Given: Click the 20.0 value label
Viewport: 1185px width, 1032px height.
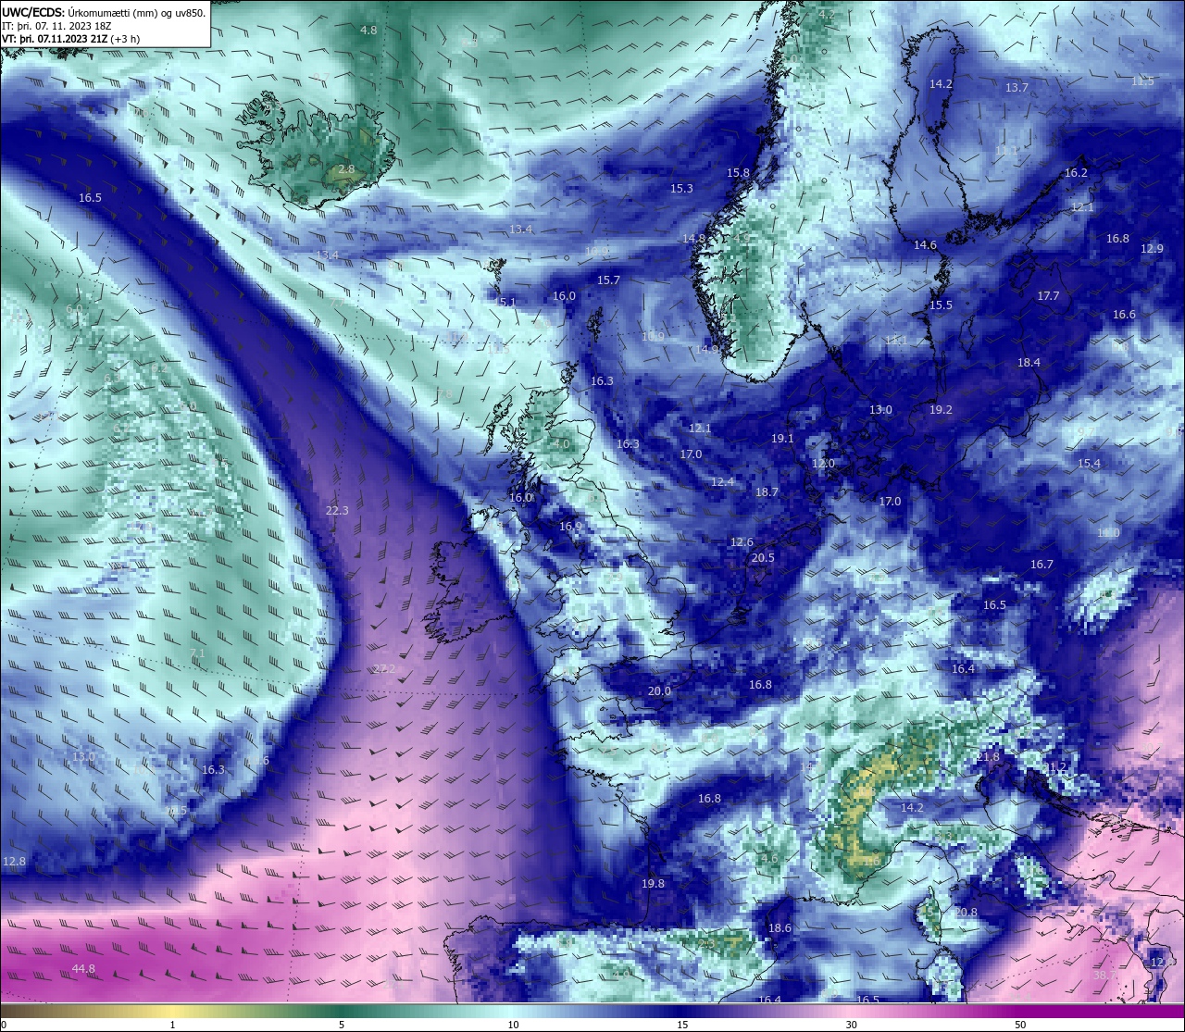Looking at the screenshot, I should pos(659,691).
